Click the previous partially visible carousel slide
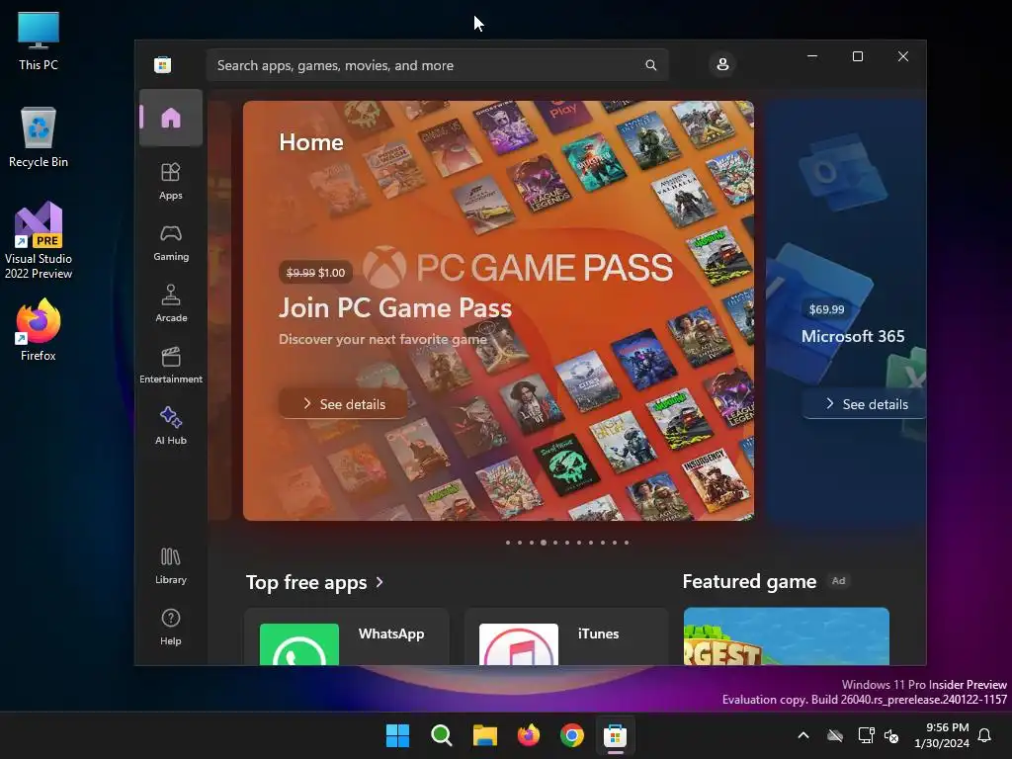 click(x=219, y=310)
